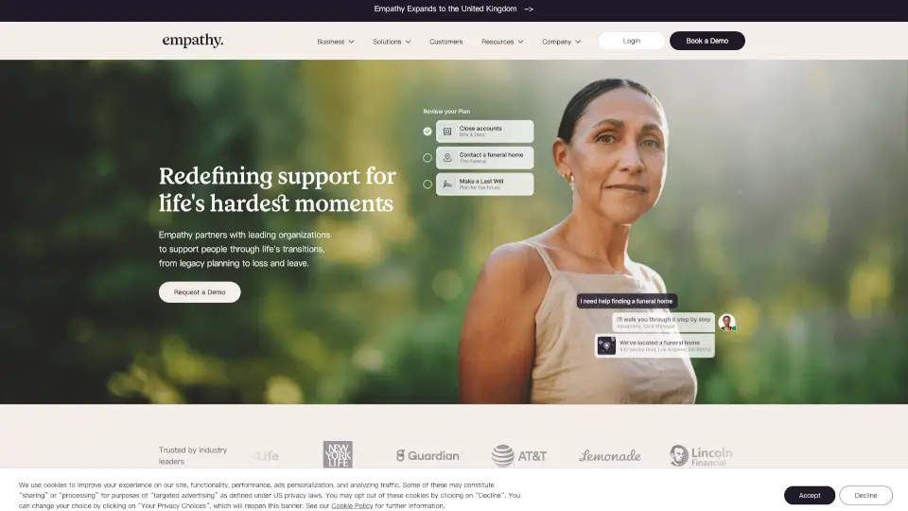Click the Make a Last Will icon
Viewport: 908px width, 511px height.
pos(447,185)
